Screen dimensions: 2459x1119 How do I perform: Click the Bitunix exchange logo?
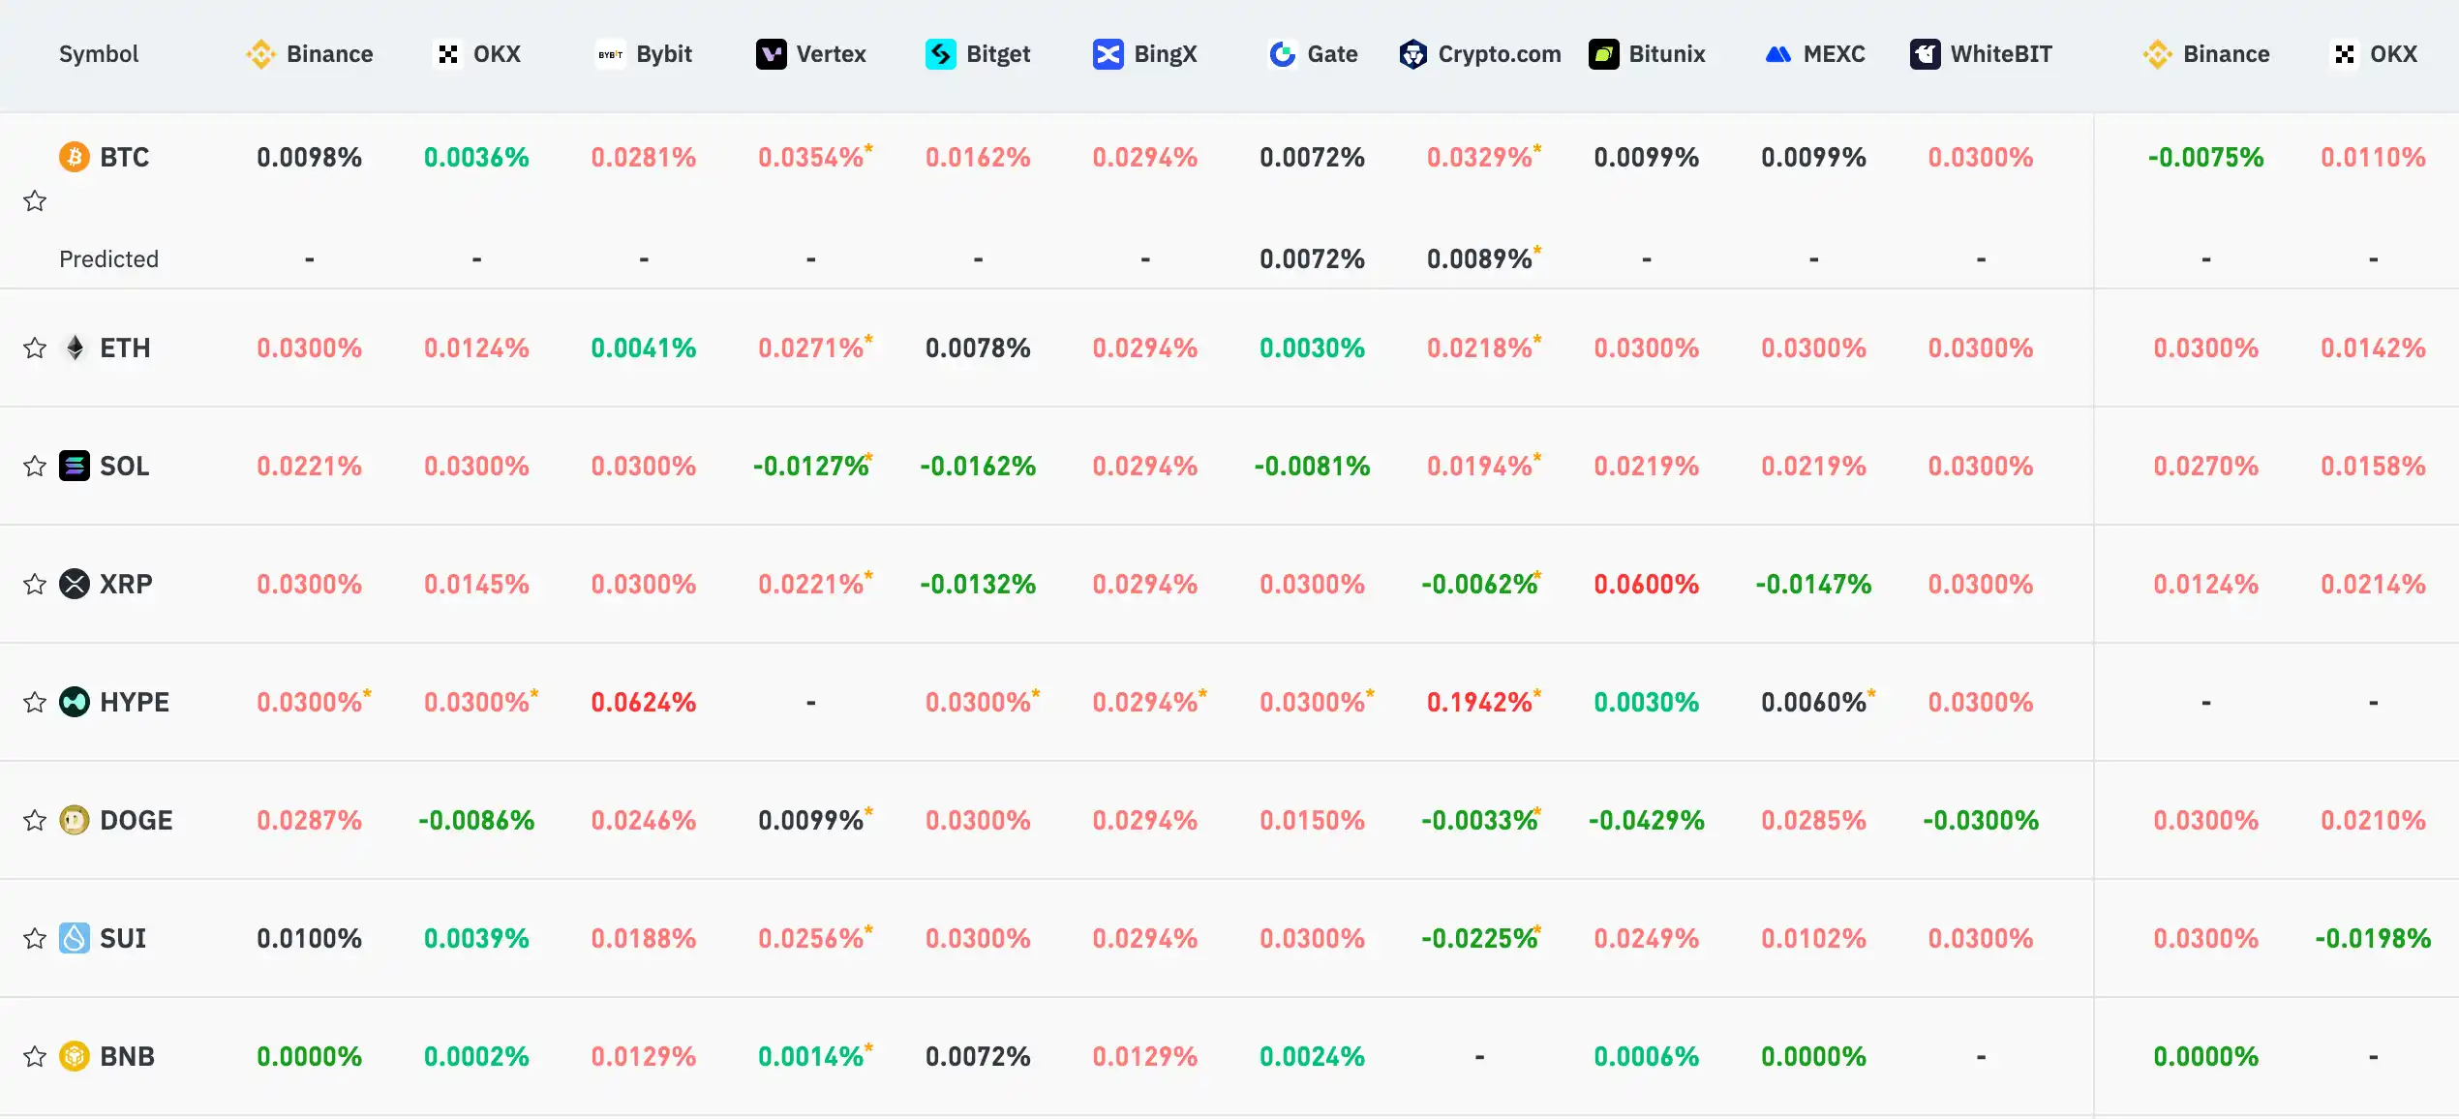tap(1603, 54)
